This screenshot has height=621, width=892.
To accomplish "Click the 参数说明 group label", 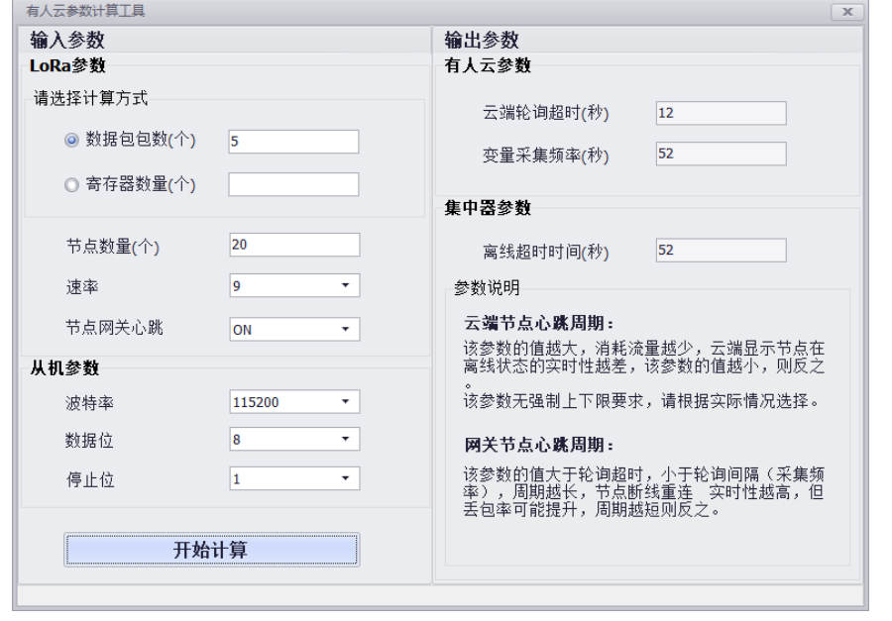I will [x=487, y=288].
